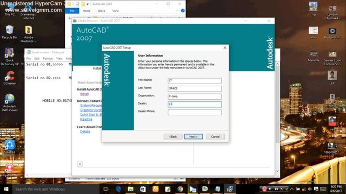Launch Google Chrome from taskbar
This screenshot has width=346, height=194.
click(x=180, y=189)
